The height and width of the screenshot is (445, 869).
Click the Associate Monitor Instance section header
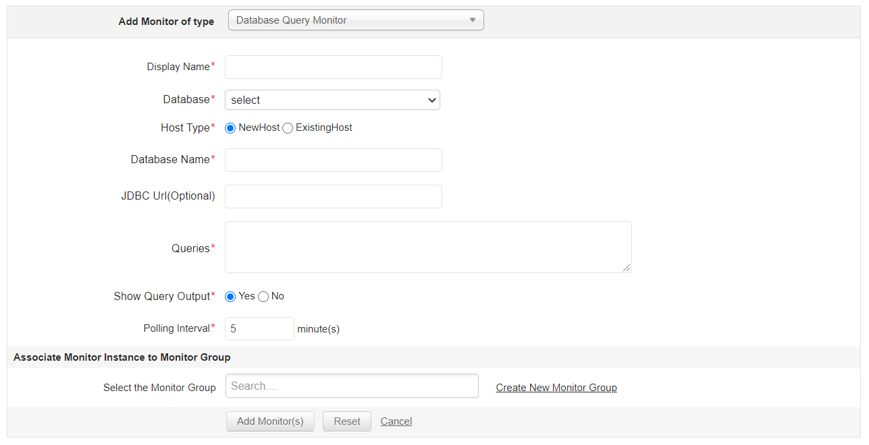point(122,357)
